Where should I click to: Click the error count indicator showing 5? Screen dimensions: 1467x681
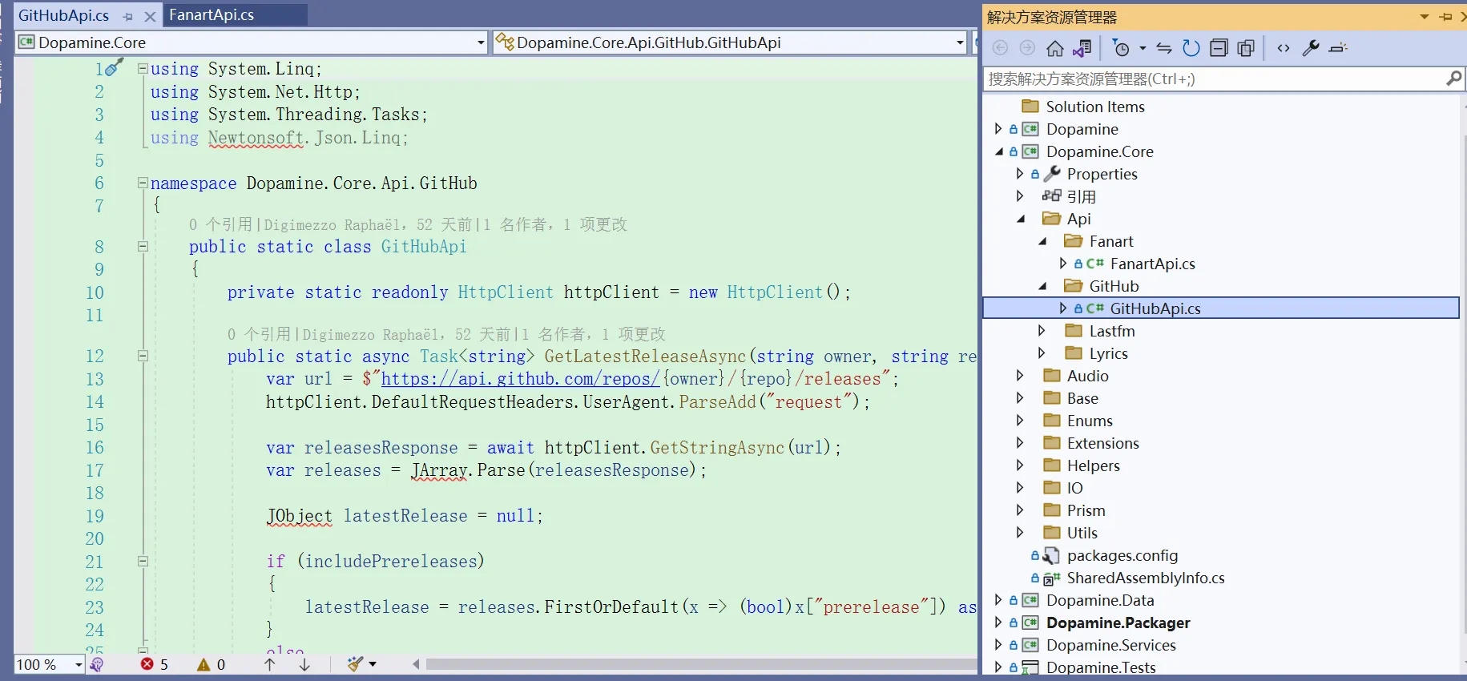155,664
